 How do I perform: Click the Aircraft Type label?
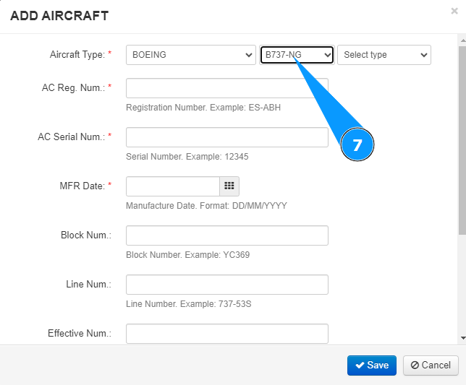77,55
